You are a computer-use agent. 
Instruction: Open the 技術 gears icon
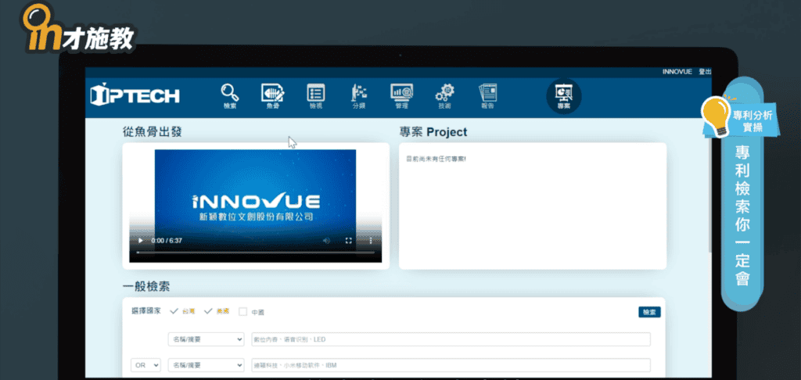(x=444, y=95)
